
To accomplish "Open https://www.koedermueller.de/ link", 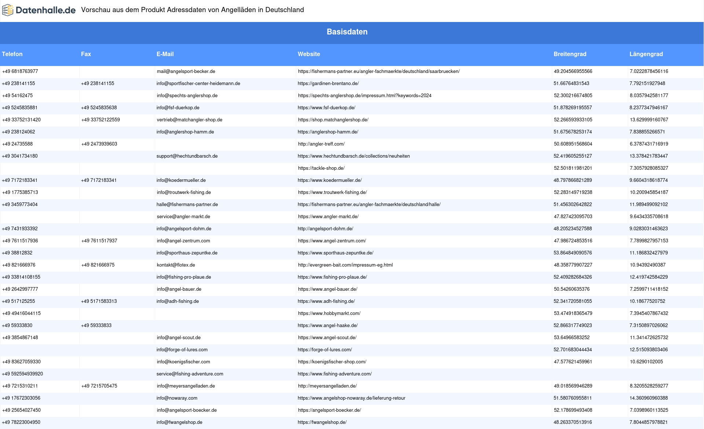I will [x=330, y=180].
